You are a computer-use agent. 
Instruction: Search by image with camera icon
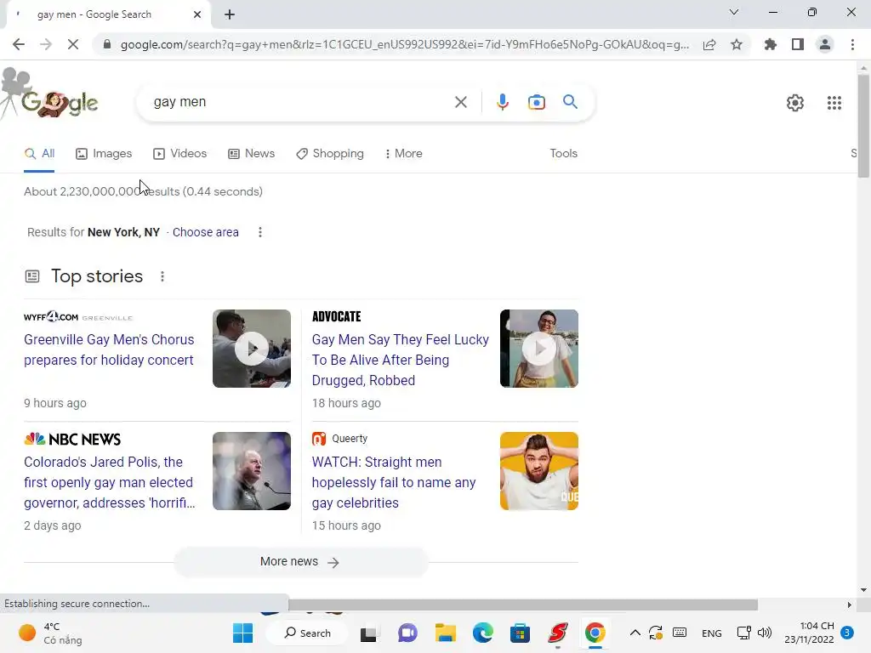coord(537,102)
